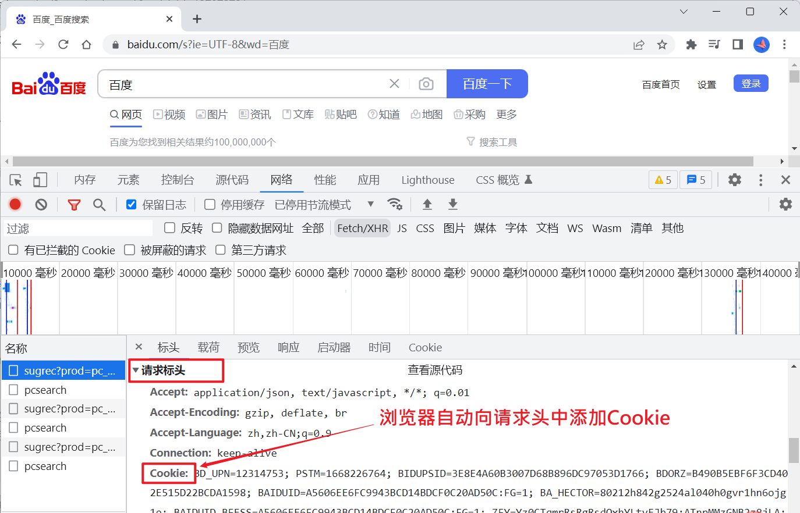The height and width of the screenshot is (513, 800).
Task: Import a HAR file using upload arrow
Action: [x=427, y=204]
